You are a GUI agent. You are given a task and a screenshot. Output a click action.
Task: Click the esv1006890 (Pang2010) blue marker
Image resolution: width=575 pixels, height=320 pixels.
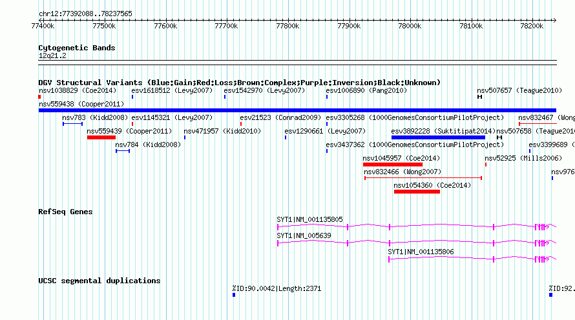(327, 97)
